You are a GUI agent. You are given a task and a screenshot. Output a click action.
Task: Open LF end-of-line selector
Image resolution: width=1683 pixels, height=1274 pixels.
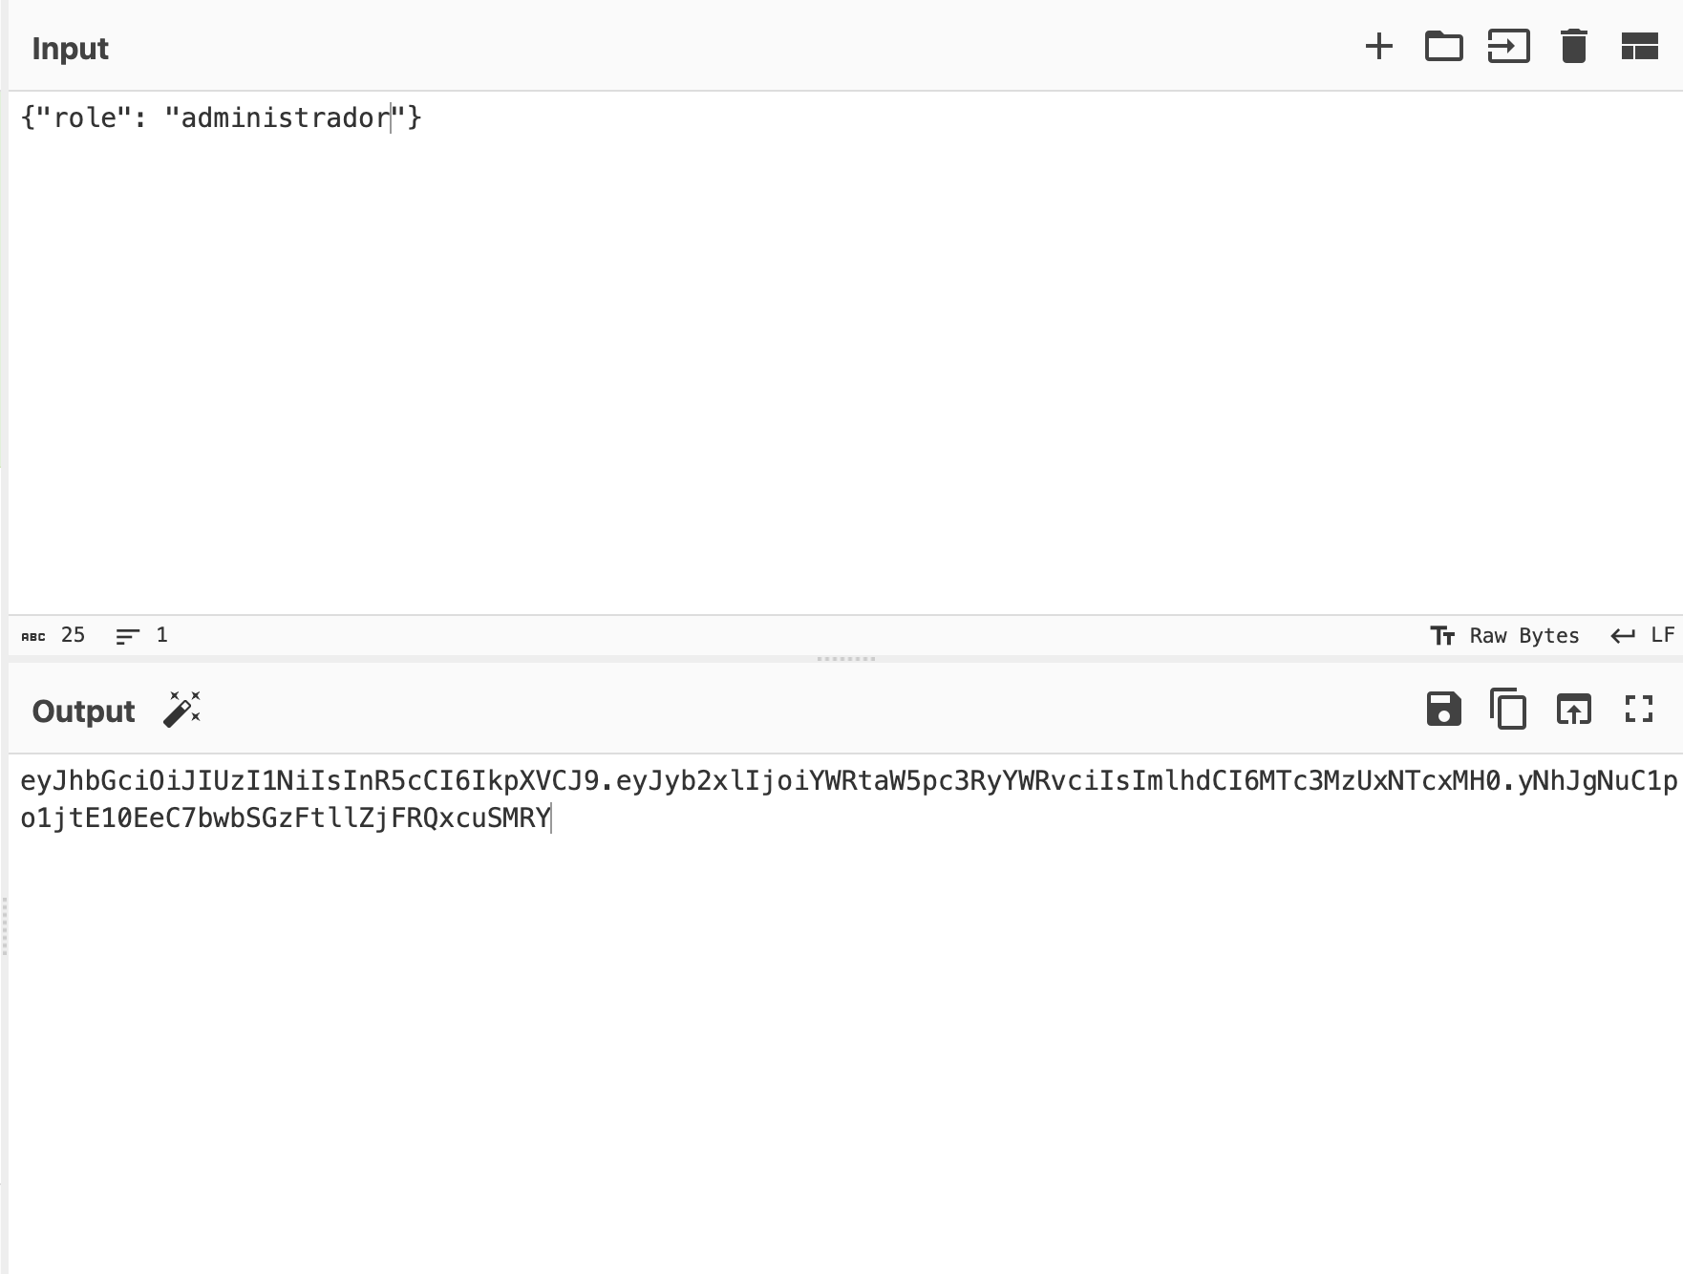pos(1643,636)
